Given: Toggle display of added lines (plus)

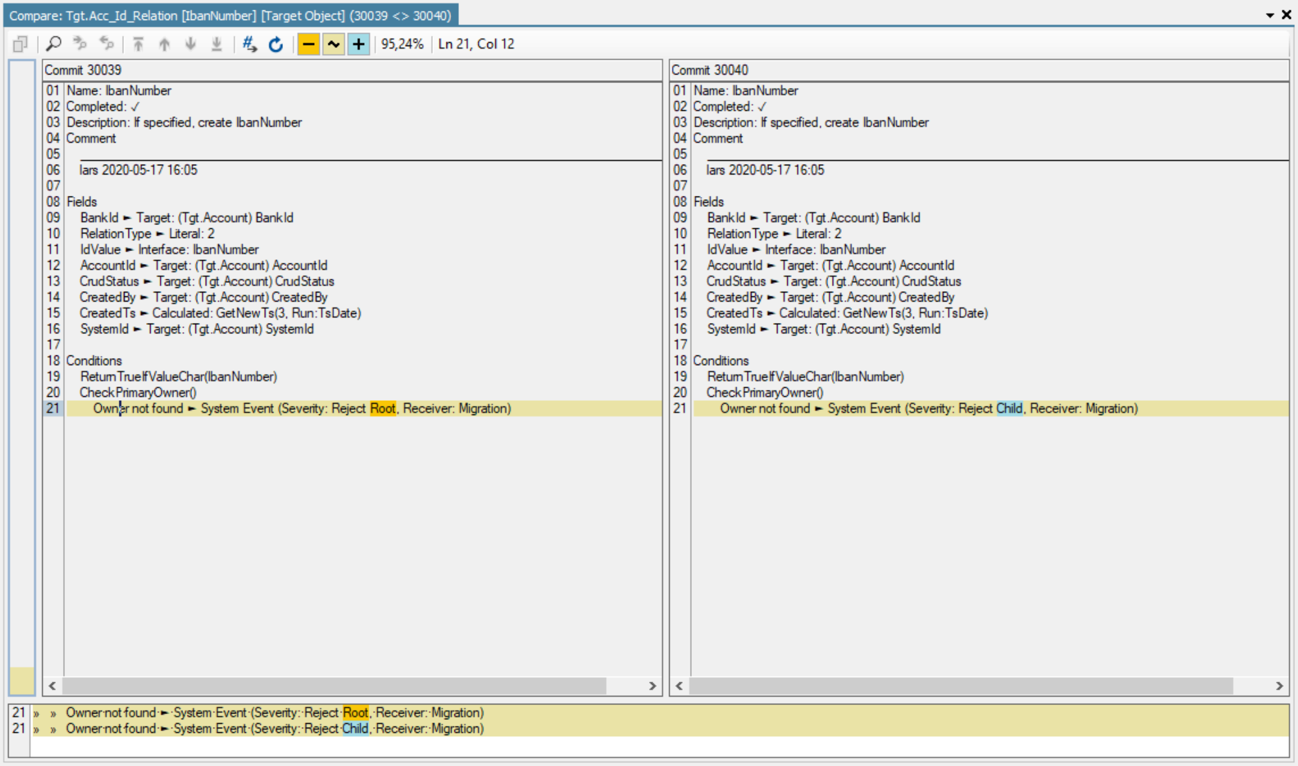Looking at the screenshot, I should [x=358, y=44].
